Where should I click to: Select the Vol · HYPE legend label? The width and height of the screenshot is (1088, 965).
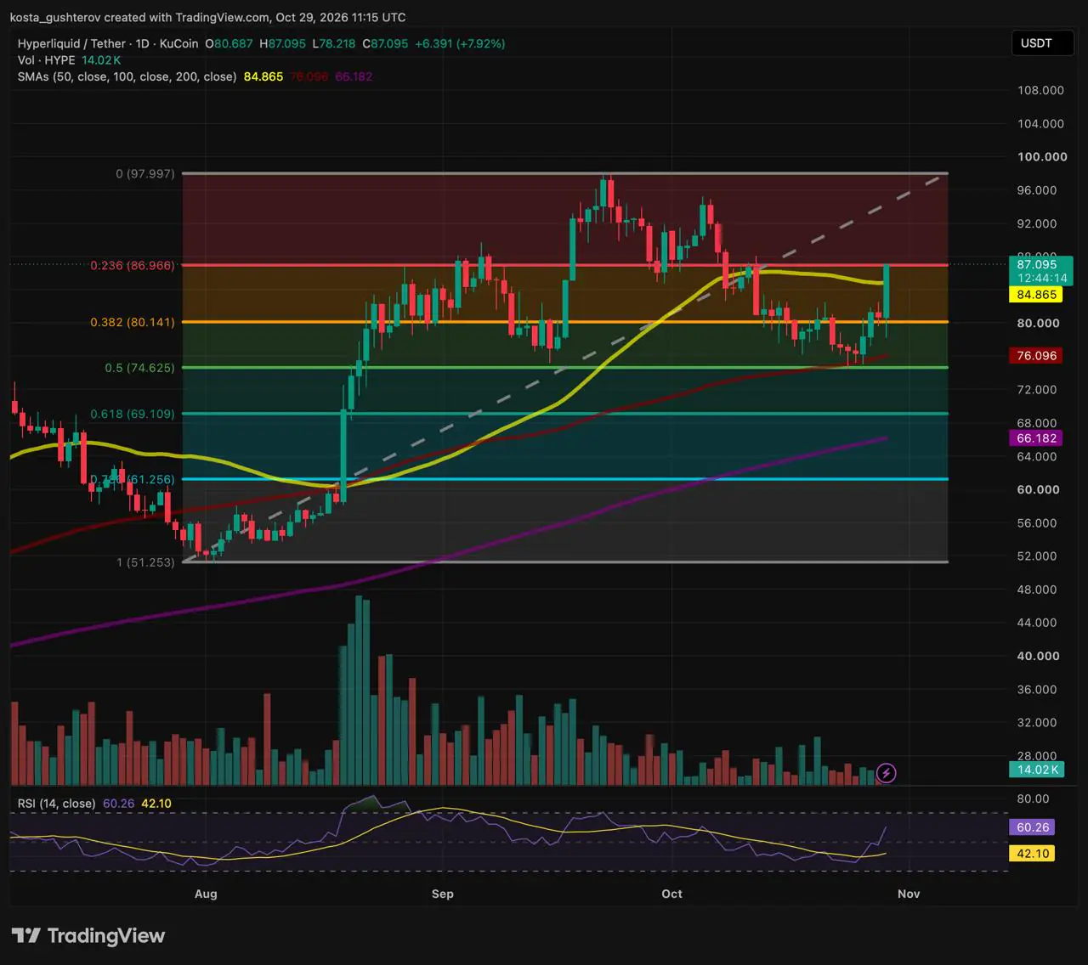[46, 60]
